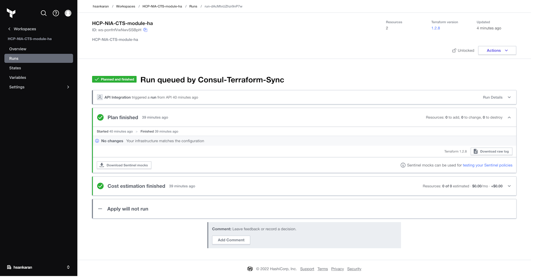Click the Download raw log file icon

475,151
